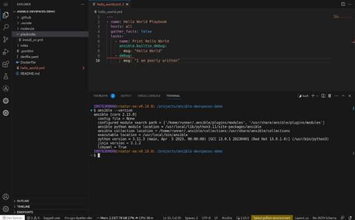Switch to the Terminal tab

(173, 96)
